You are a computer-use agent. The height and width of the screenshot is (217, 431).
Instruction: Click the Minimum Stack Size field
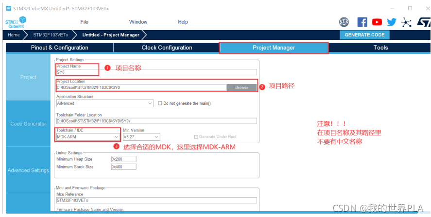click(123, 167)
